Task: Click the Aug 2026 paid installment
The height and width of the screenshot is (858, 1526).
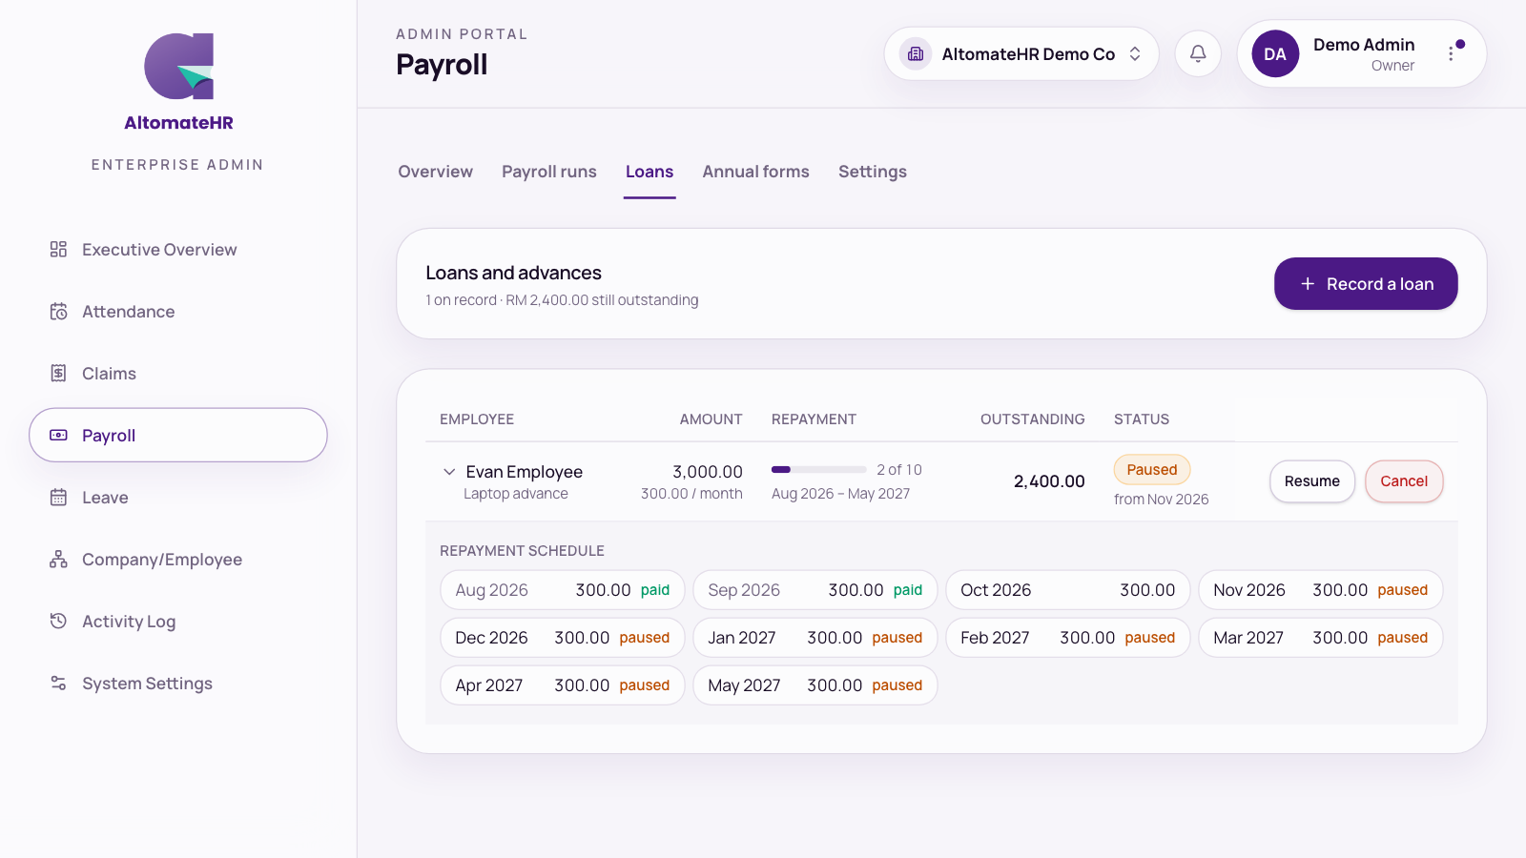Action: (563, 590)
